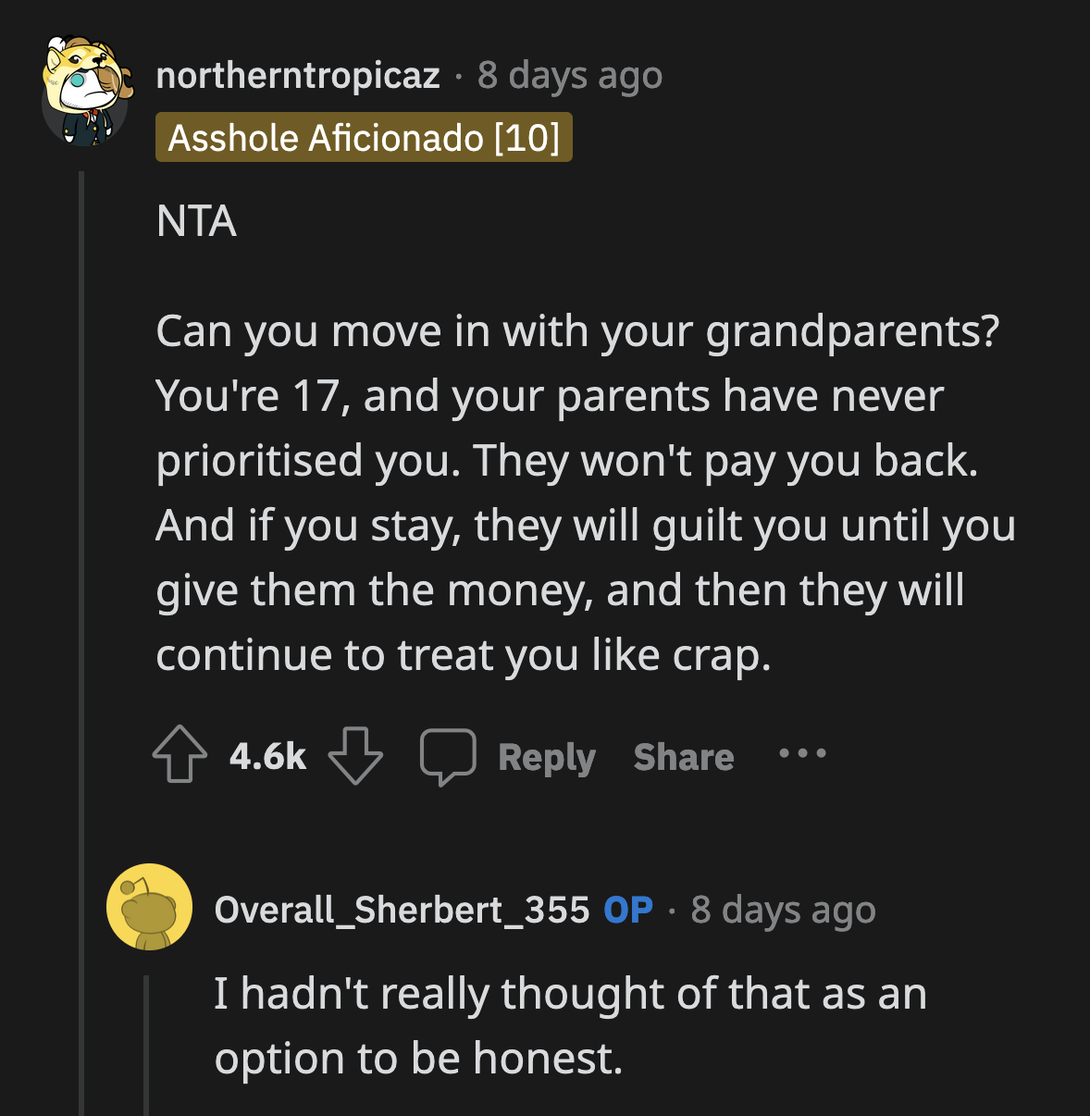Collapse Overall_Sherbert_355's reply thread line
Image resolution: width=1090 pixels, height=1116 pixels.
[x=148, y=1036]
